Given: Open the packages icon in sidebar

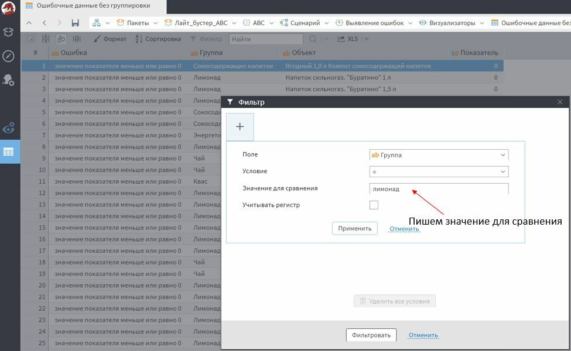Looking at the screenshot, I should [8, 32].
